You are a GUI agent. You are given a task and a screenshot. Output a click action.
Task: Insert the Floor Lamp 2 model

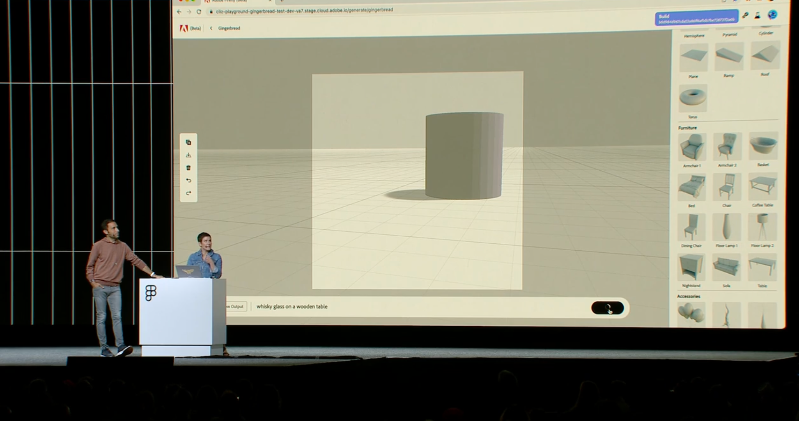(762, 227)
